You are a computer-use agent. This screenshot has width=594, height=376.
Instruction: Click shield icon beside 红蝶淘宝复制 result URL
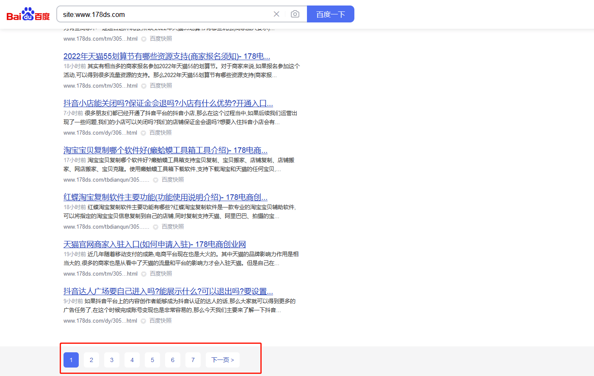[x=155, y=227]
